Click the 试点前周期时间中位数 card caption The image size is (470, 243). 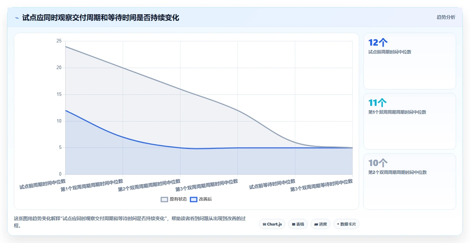[390, 52]
